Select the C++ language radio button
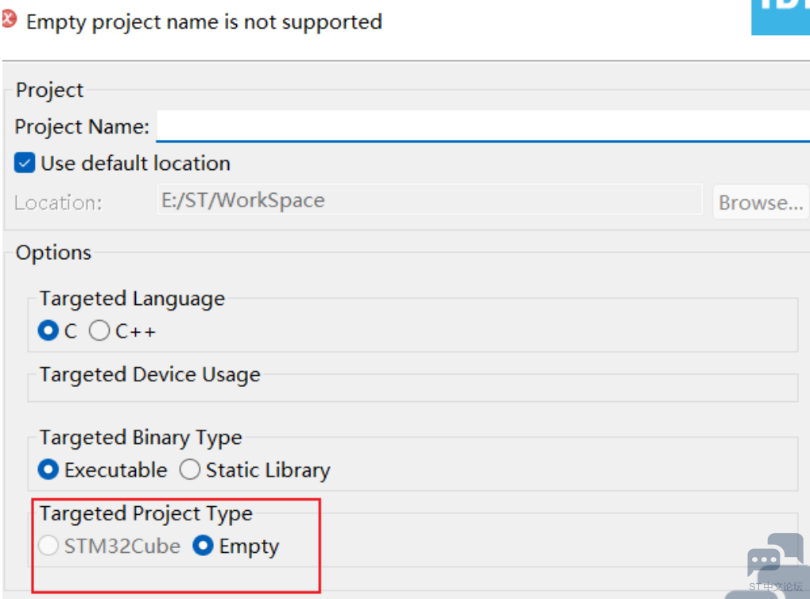The width and height of the screenshot is (810, 599). tap(99, 330)
